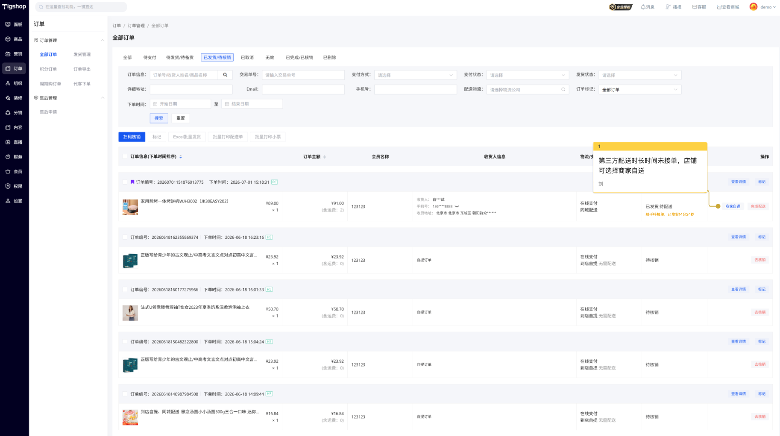Open the 设置 sidebar section
Viewport: 780px width, 436px height.
[14, 201]
